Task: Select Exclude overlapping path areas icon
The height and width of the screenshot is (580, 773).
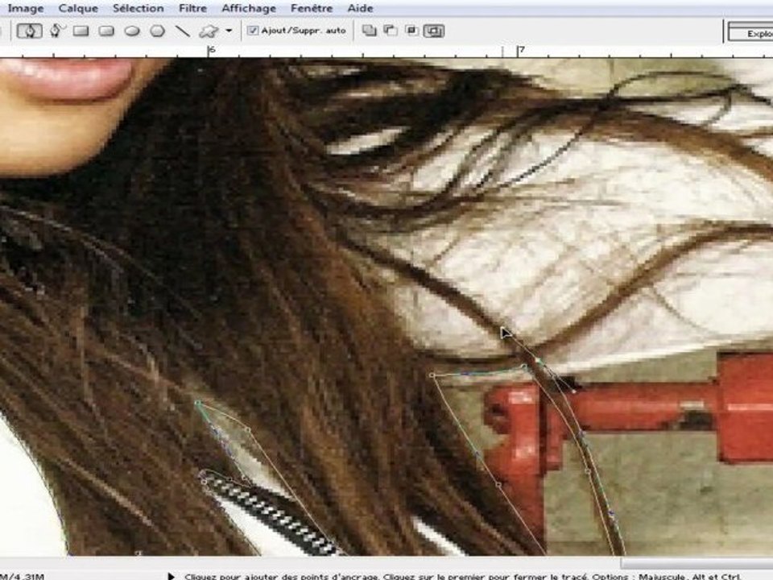Action: pos(434,31)
